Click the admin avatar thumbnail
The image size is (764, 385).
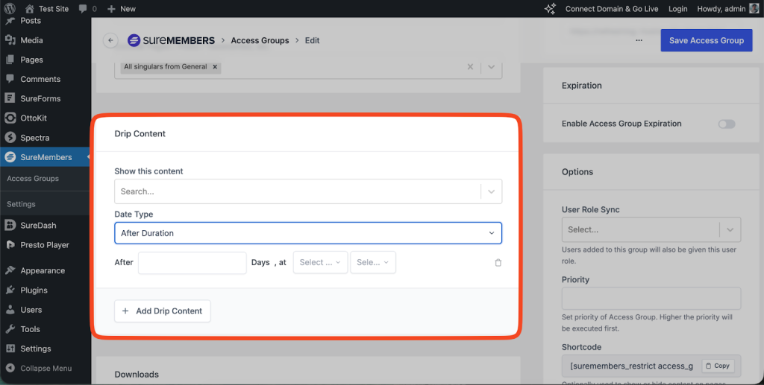coord(754,9)
